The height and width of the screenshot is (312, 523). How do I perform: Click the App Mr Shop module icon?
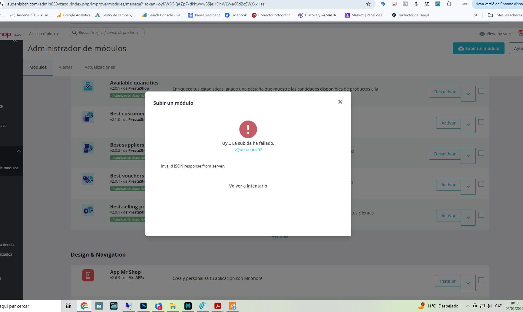pyautogui.click(x=88, y=275)
